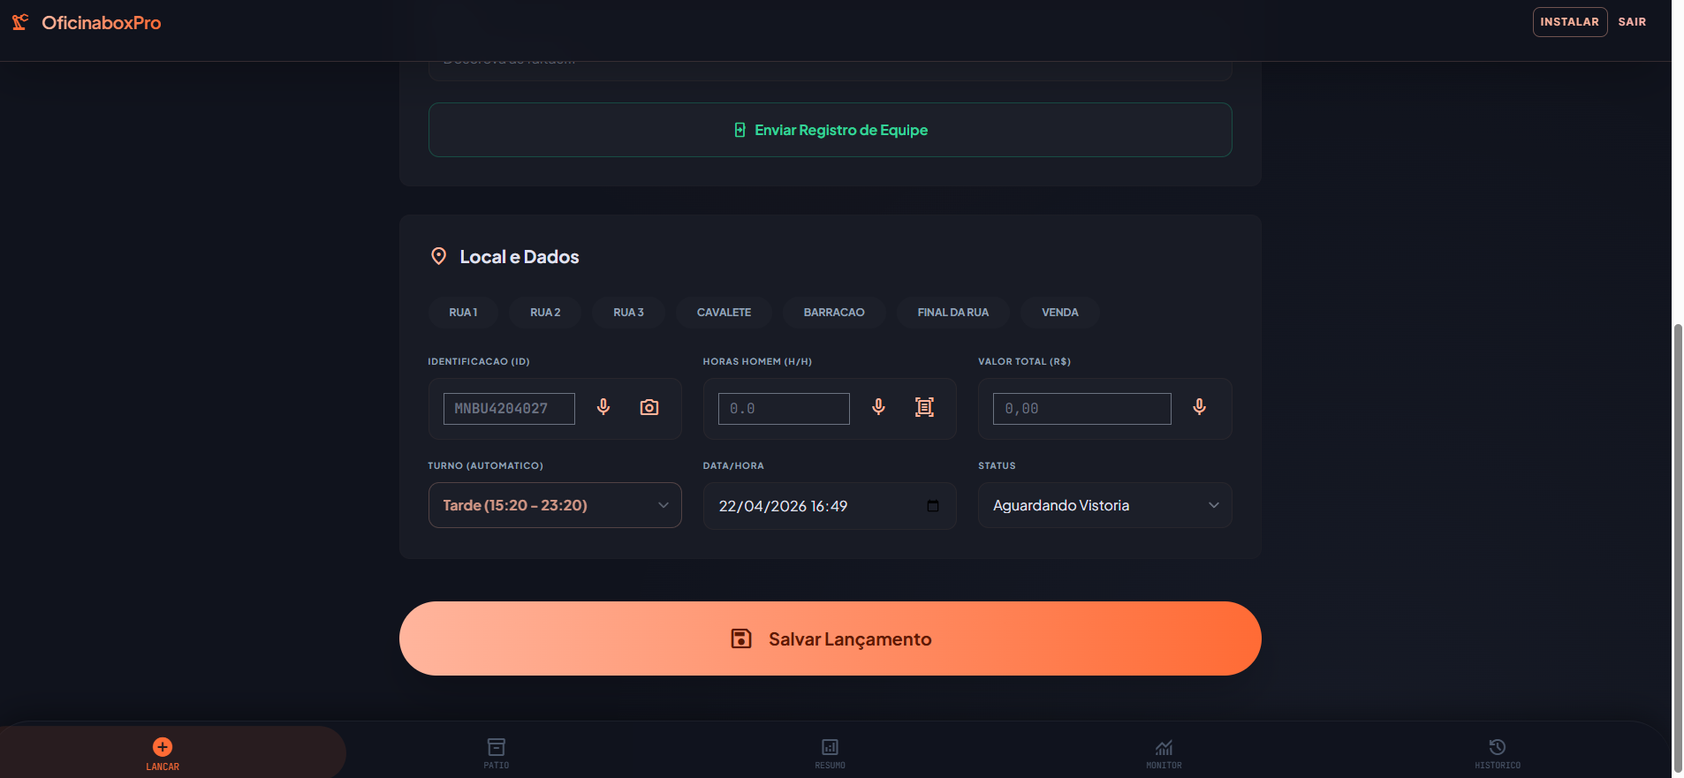Activate voice input for Valor Total
This screenshot has width=1684, height=778.
tap(1199, 407)
